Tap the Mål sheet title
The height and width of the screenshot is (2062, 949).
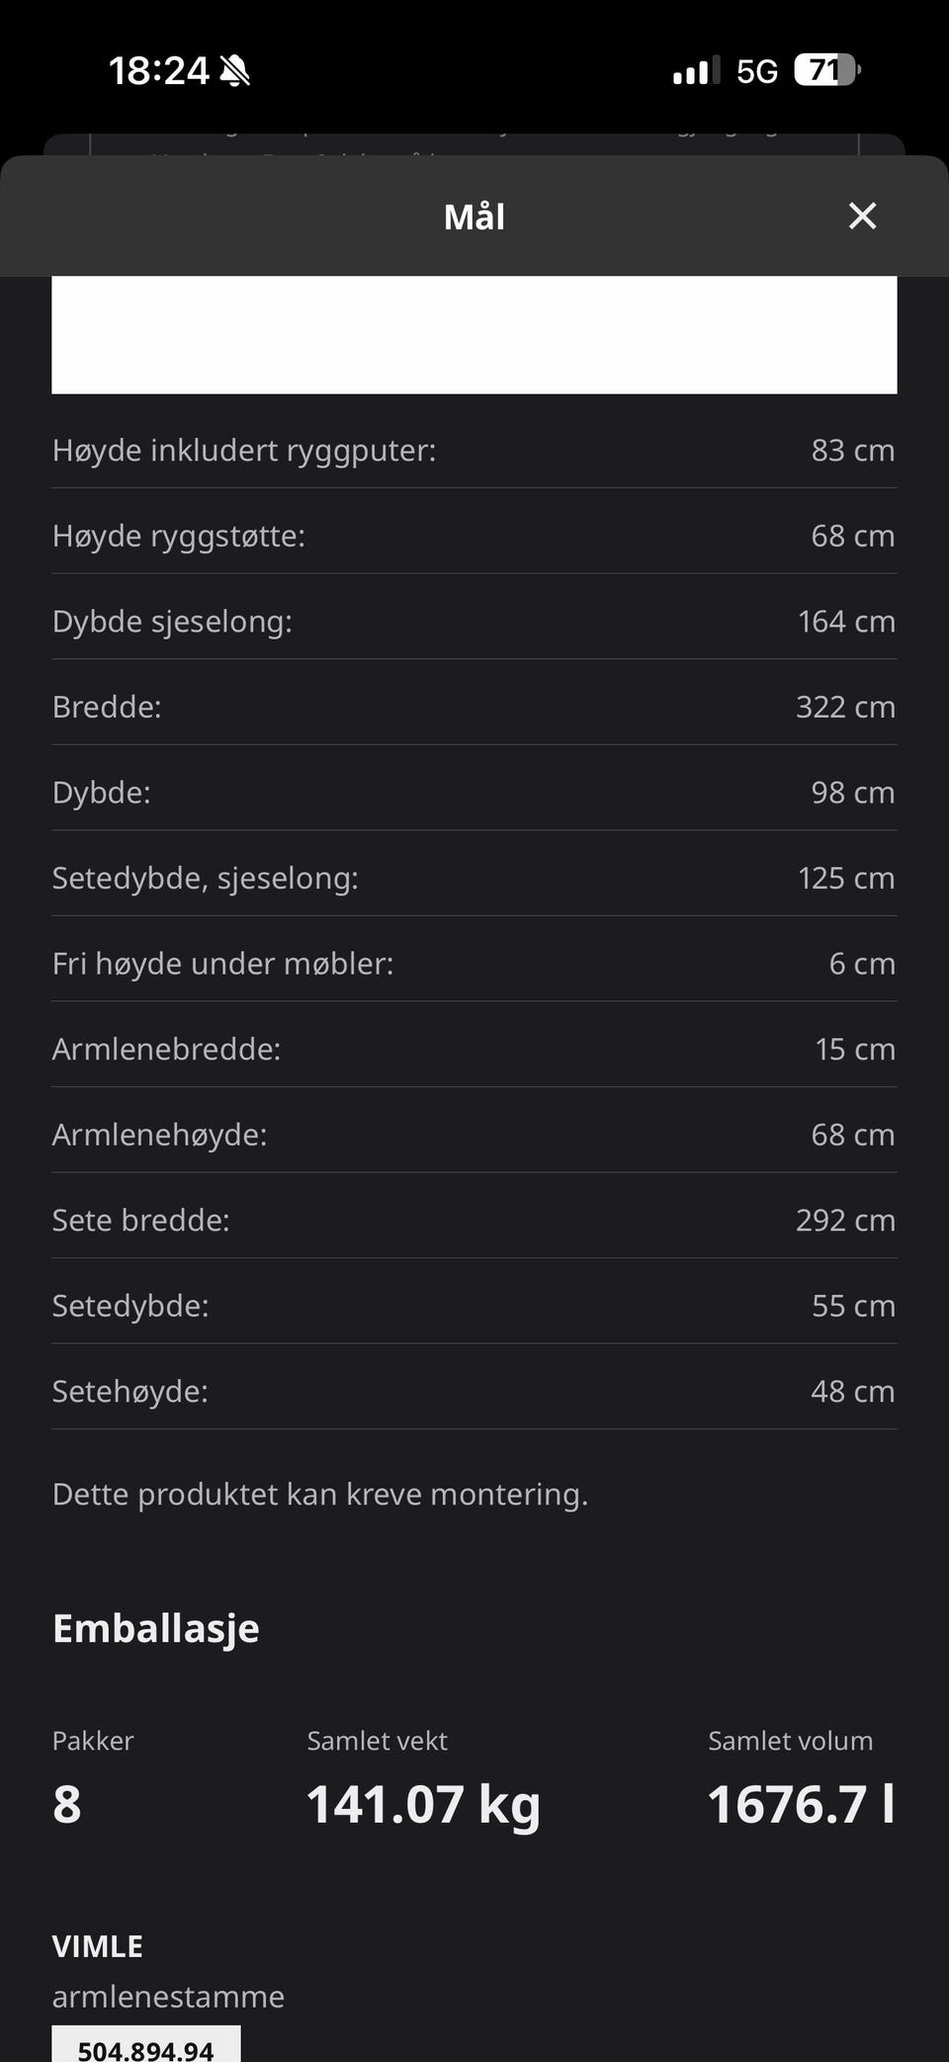474,216
